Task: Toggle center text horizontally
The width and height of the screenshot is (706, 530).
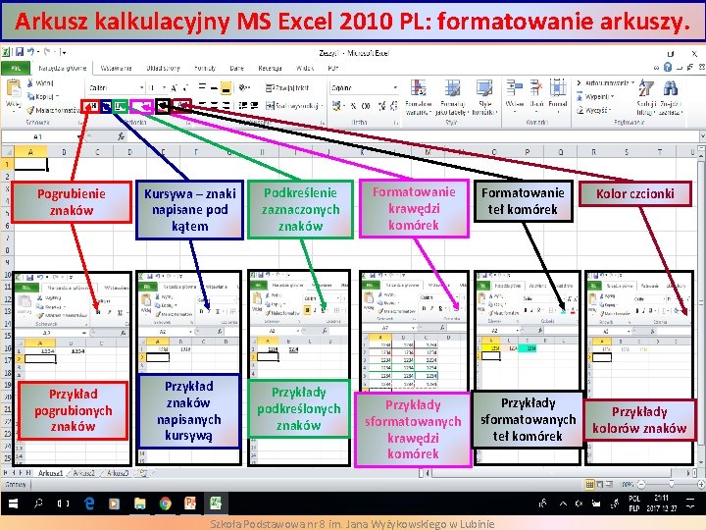Action: (214, 105)
